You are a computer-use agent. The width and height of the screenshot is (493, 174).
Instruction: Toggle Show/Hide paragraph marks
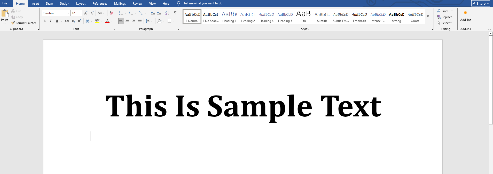(x=175, y=13)
